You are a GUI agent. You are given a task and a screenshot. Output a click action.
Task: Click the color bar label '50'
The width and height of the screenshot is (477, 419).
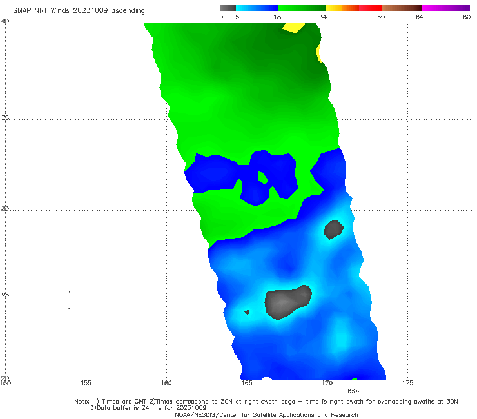381,17
